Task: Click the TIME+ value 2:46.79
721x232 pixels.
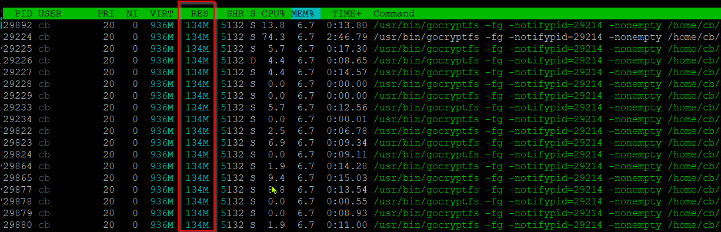Action: click(x=347, y=37)
